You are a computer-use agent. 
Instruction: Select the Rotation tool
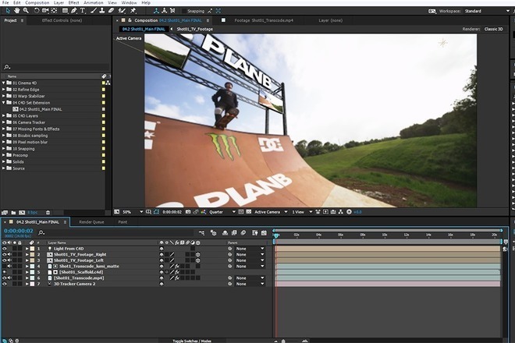point(37,11)
